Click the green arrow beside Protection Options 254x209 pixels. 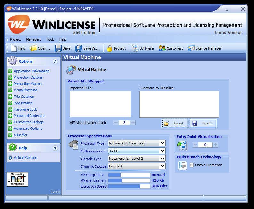(x=10, y=77)
